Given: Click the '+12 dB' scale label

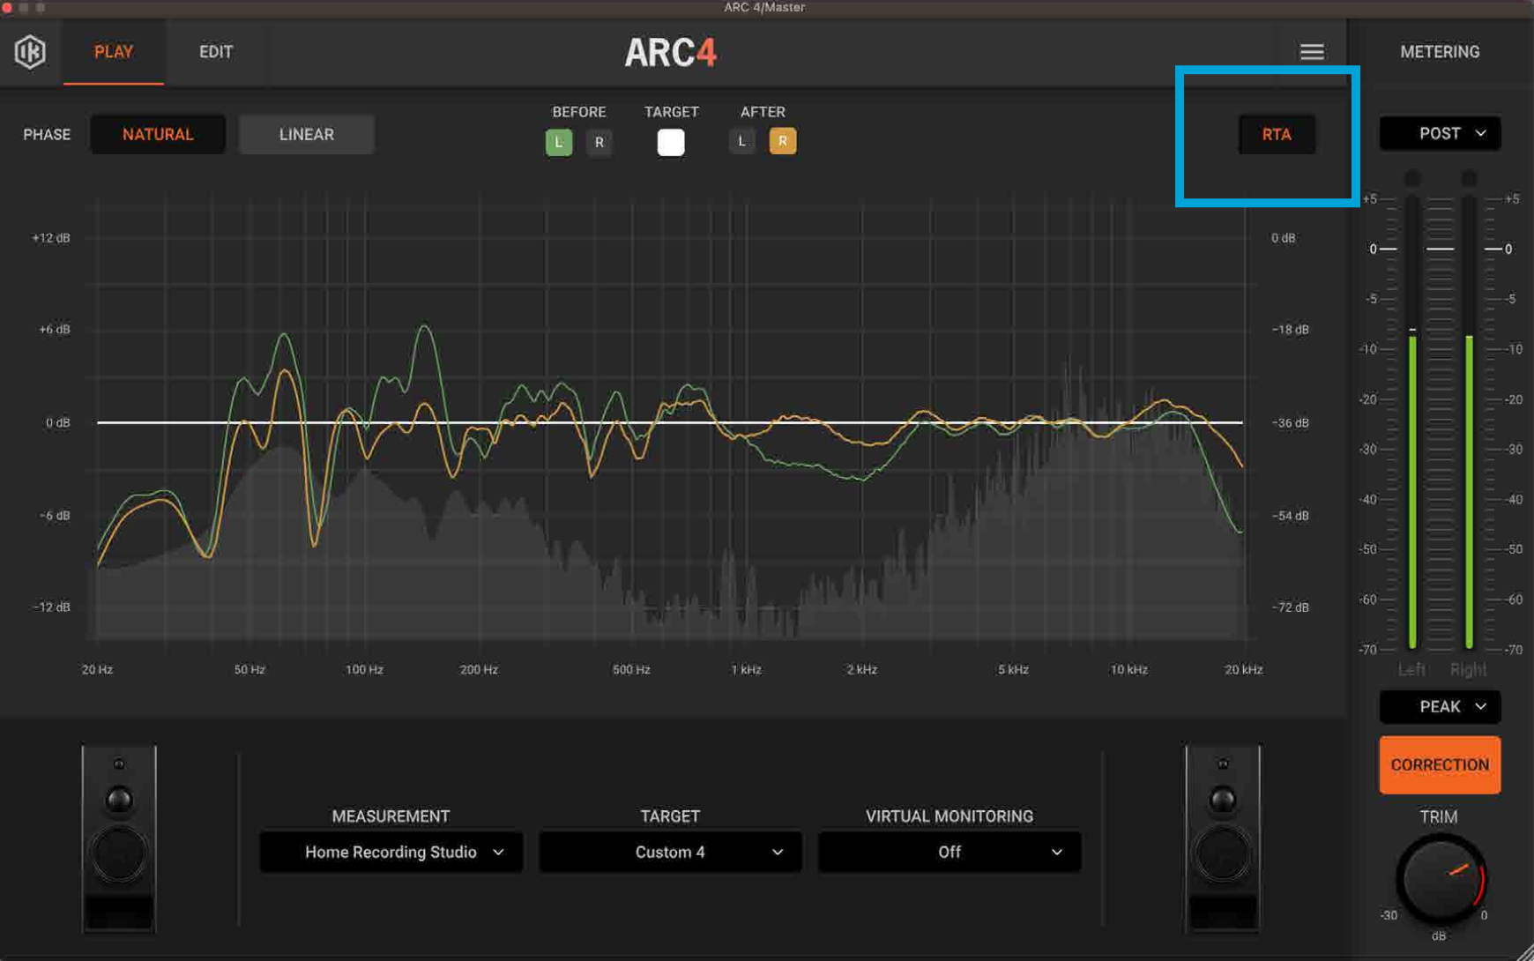Looking at the screenshot, I should click(x=51, y=238).
